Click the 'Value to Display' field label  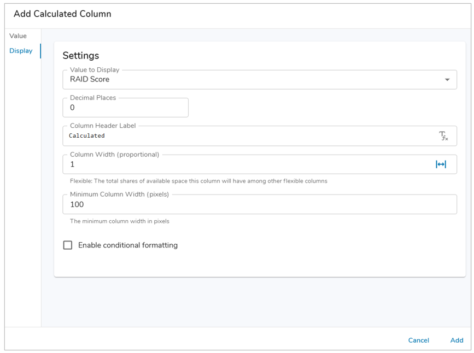tap(95, 70)
